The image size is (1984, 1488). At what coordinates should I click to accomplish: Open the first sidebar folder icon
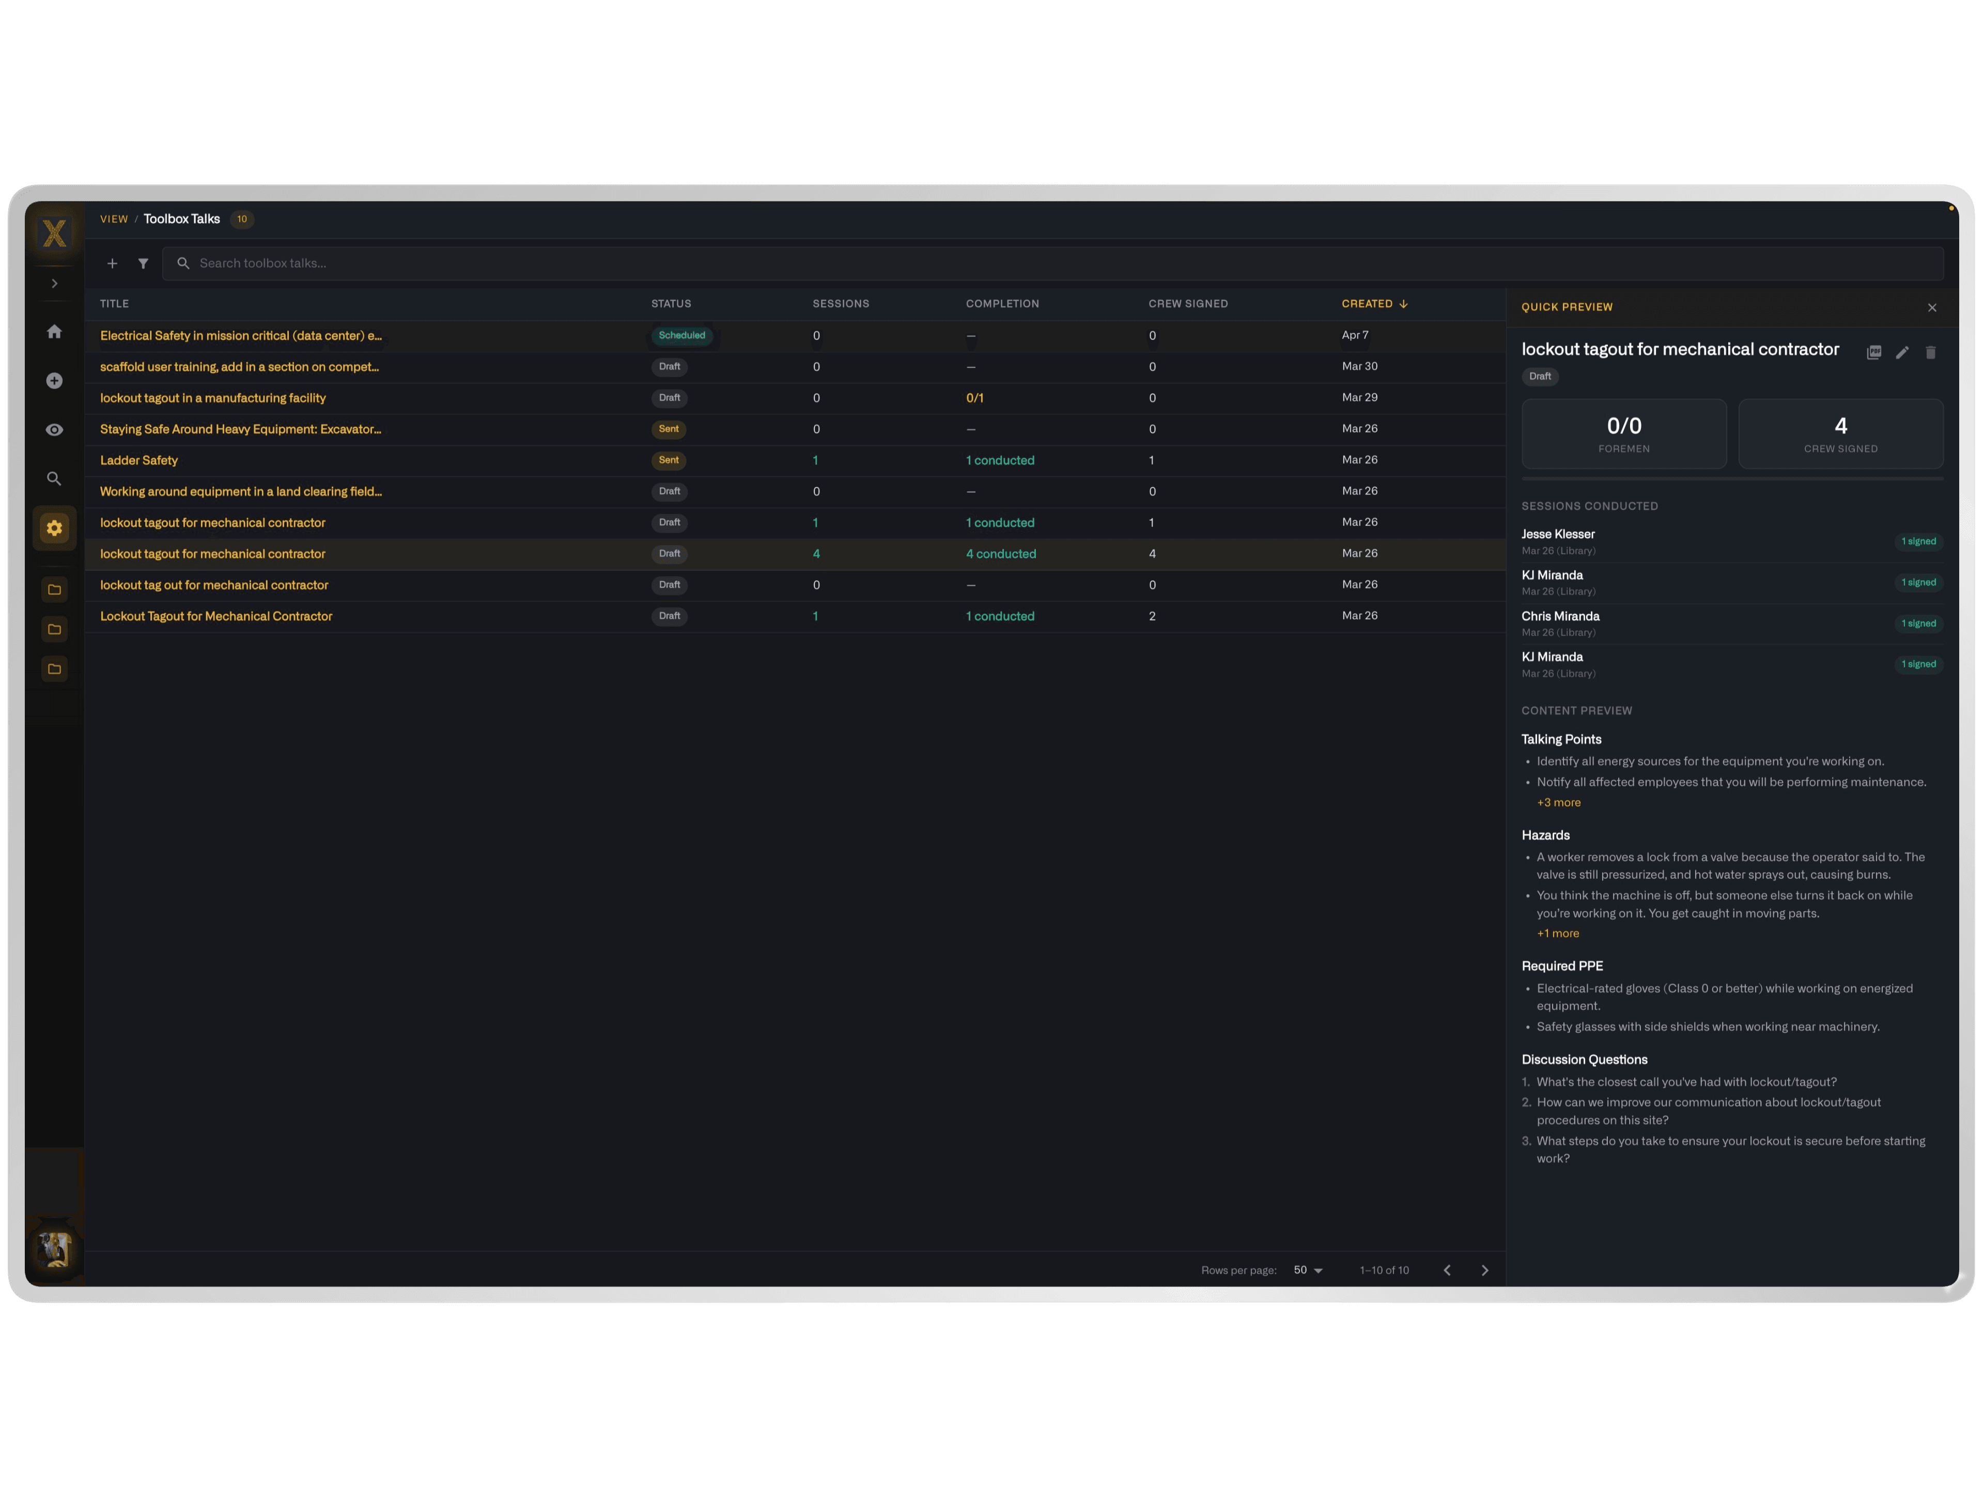pos(55,590)
